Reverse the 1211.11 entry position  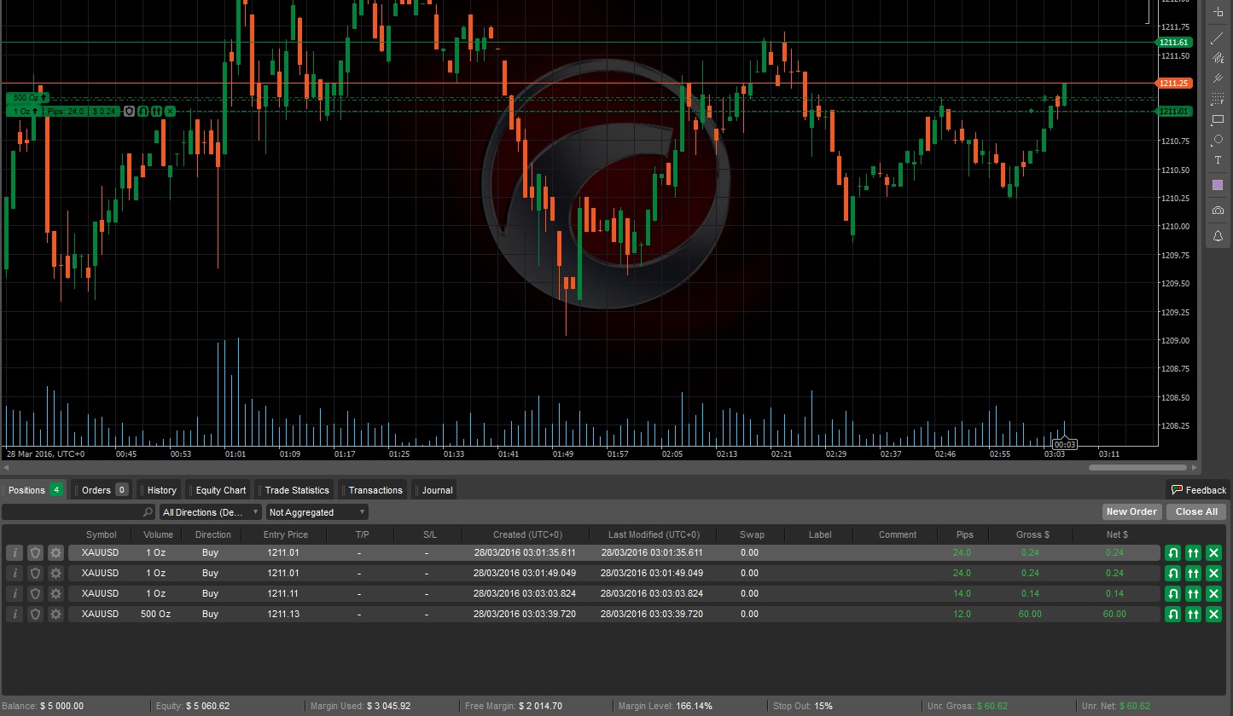pyautogui.click(x=1172, y=593)
